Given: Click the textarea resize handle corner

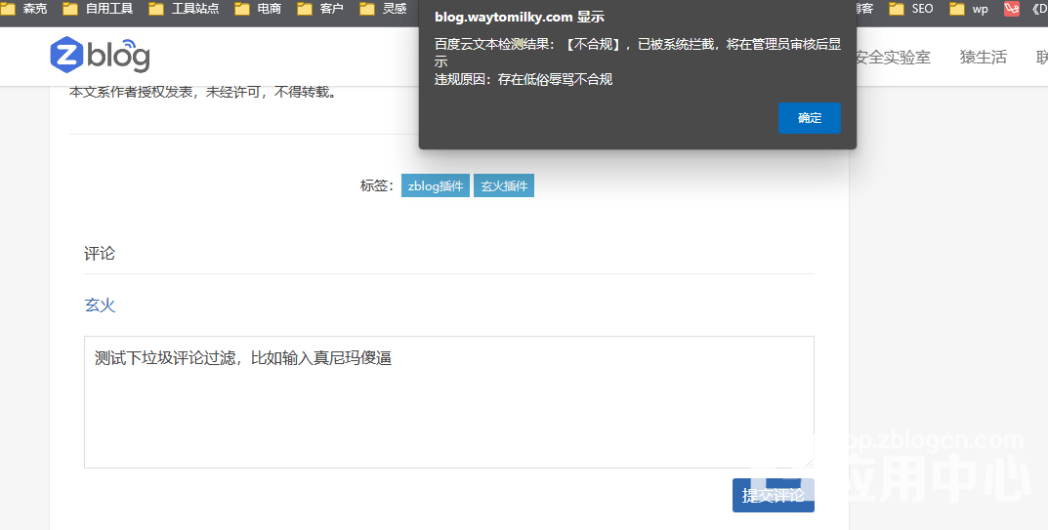Looking at the screenshot, I should tap(808, 462).
